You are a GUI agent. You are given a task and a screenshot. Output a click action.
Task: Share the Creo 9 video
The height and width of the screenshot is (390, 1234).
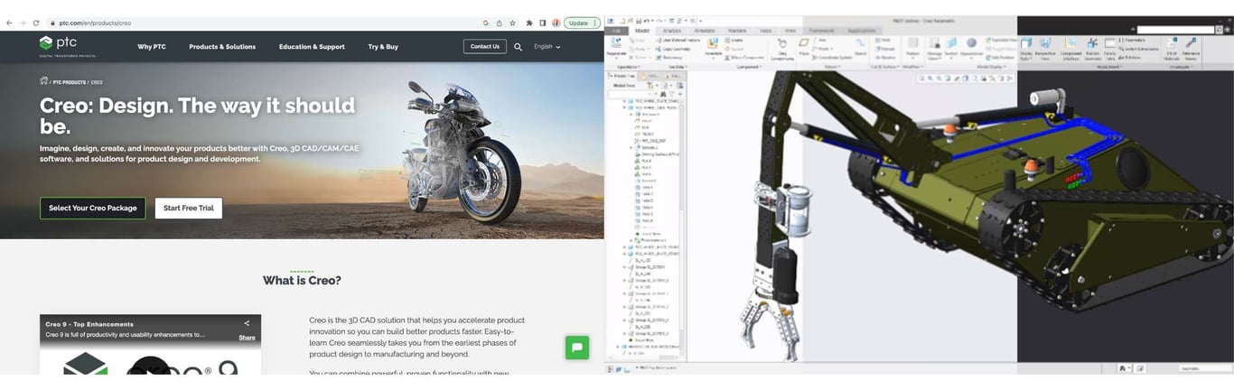(x=247, y=330)
